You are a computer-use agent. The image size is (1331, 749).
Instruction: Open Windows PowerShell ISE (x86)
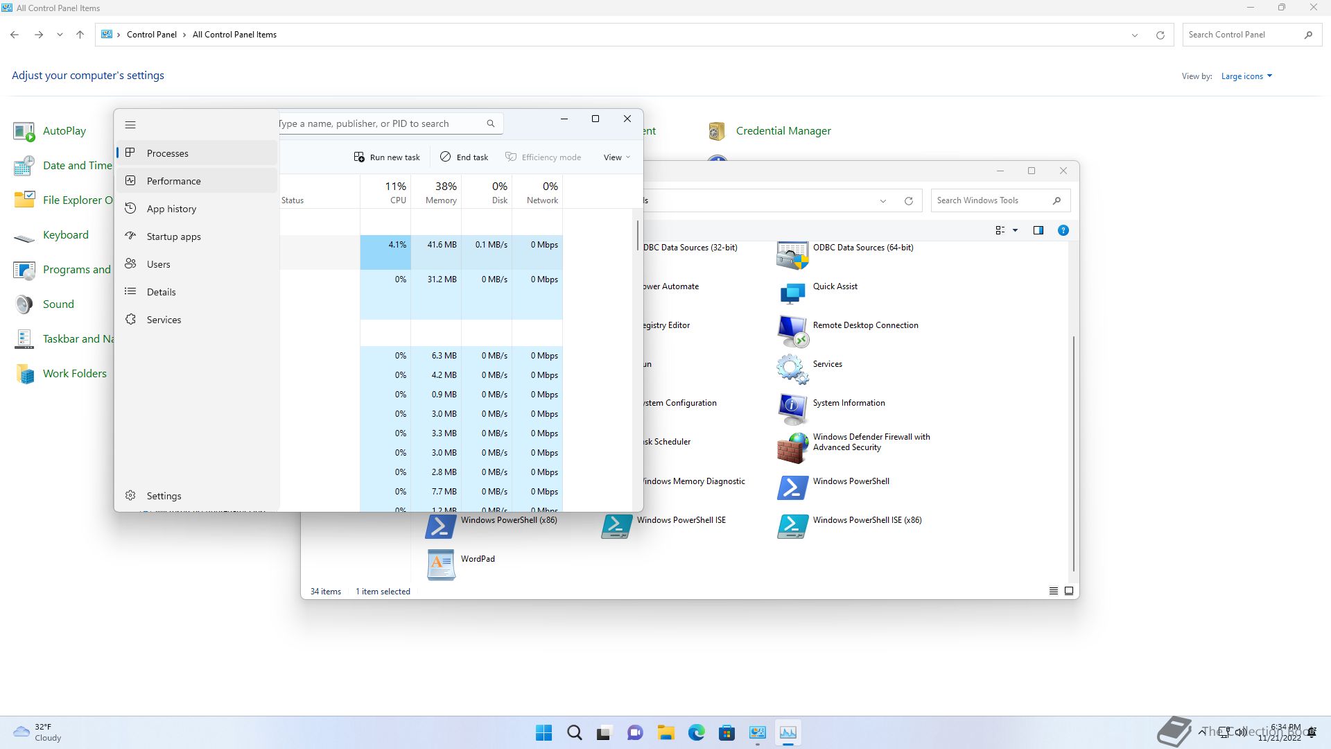point(849,526)
